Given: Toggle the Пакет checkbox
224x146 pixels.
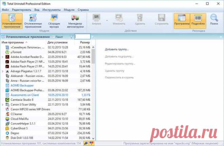Looking at the screenshot, I should point(53,37).
